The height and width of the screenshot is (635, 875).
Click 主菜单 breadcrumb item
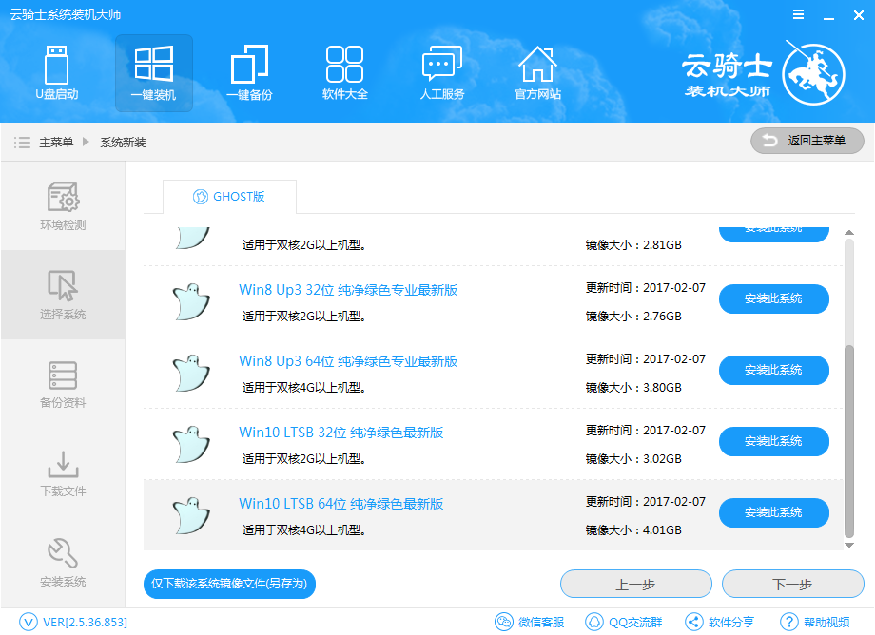pos(56,143)
